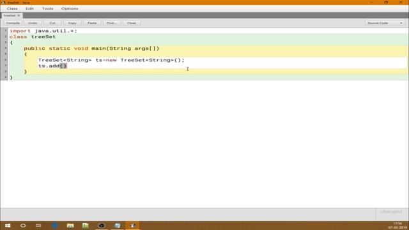Click the Undo button
The height and width of the screenshot is (230, 409).
[x=33, y=23]
